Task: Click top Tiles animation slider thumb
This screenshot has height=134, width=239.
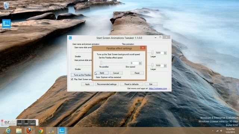Action: [x=152, y=52]
